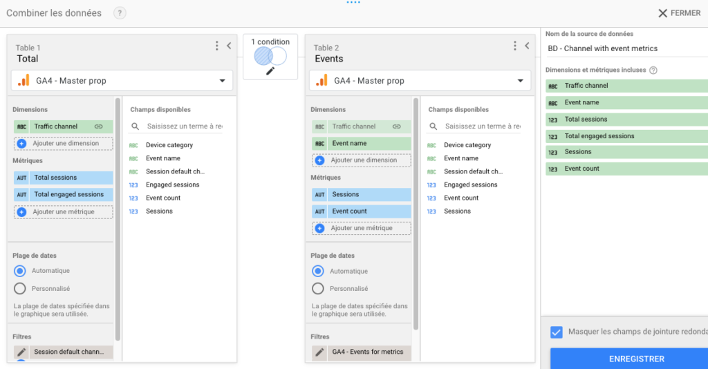
Task: Click Table 1 Total table name
Action: click(28, 59)
